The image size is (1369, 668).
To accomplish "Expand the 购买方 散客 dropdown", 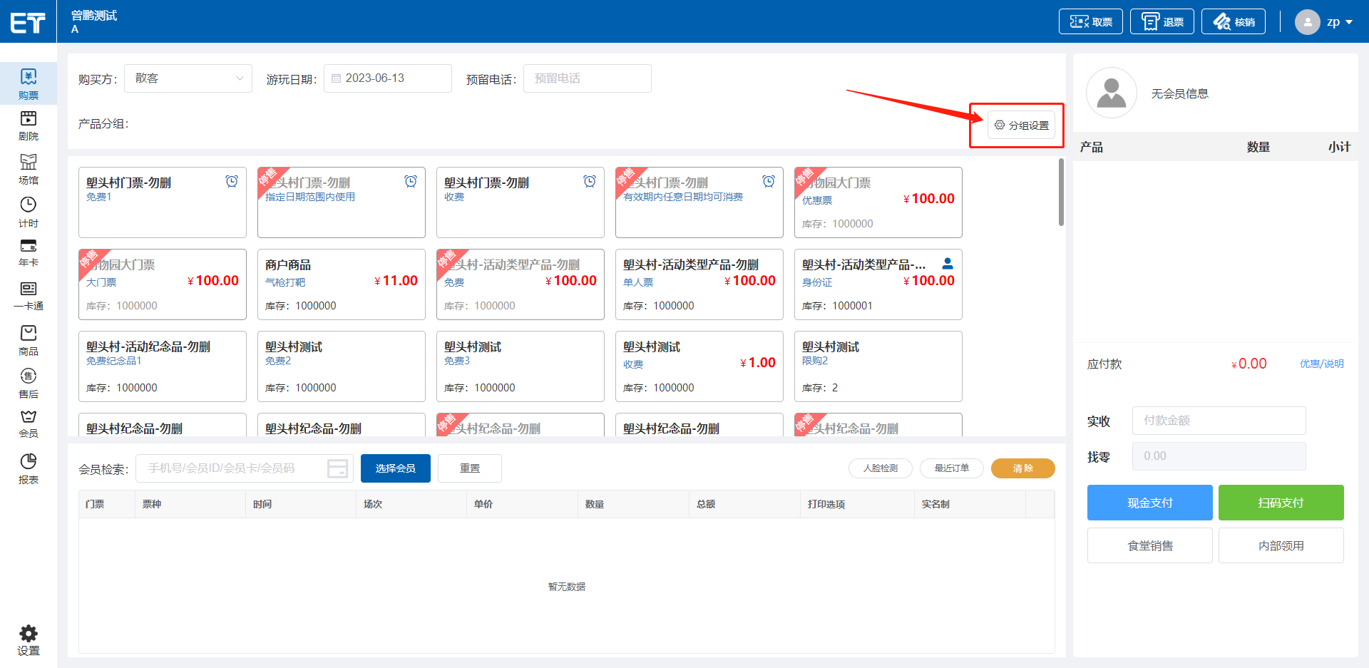I will click(x=188, y=78).
